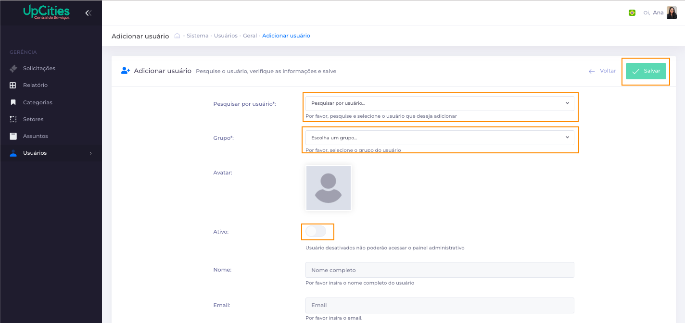Click the Voltar link
This screenshot has width=685, height=323.
[x=608, y=71]
